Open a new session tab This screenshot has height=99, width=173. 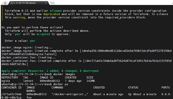[x=52, y=3]
